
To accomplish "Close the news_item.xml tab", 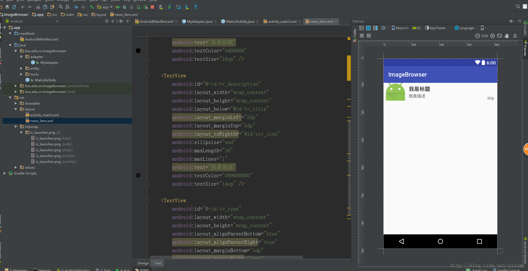I will [336, 21].
